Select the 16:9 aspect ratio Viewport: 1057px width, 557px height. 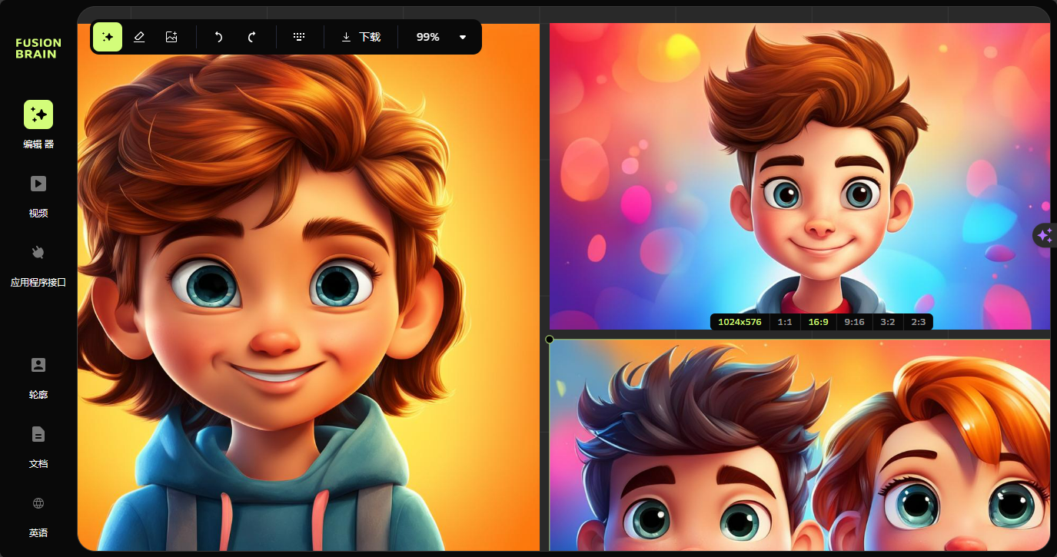(818, 322)
